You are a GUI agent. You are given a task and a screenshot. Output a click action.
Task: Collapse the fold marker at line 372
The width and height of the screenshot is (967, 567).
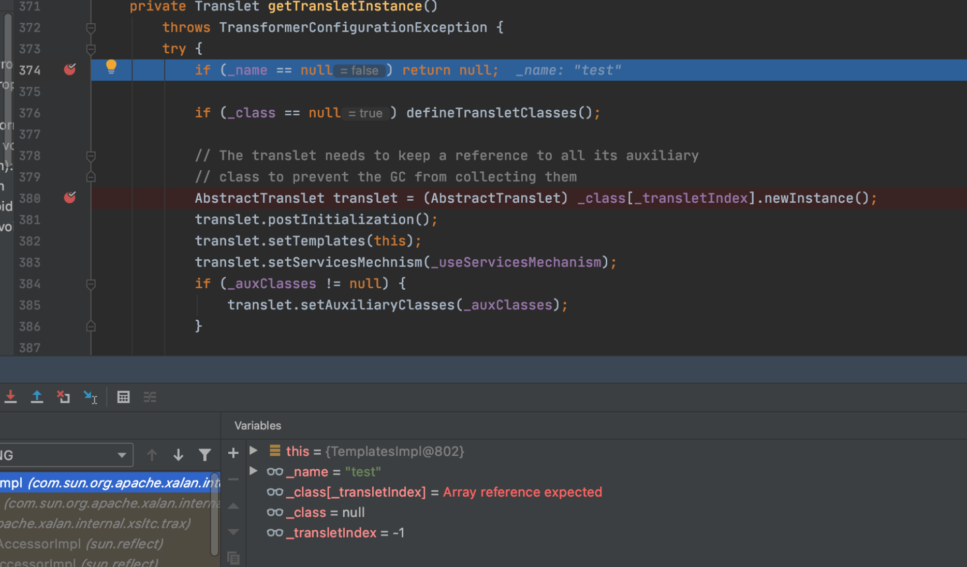pyautogui.click(x=91, y=28)
